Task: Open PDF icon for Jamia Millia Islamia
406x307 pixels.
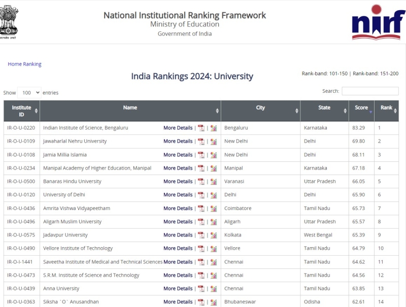Action: tap(201, 155)
